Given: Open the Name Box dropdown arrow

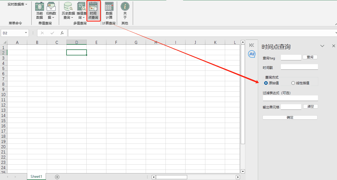Looking at the screenshot, I should 26,33.
